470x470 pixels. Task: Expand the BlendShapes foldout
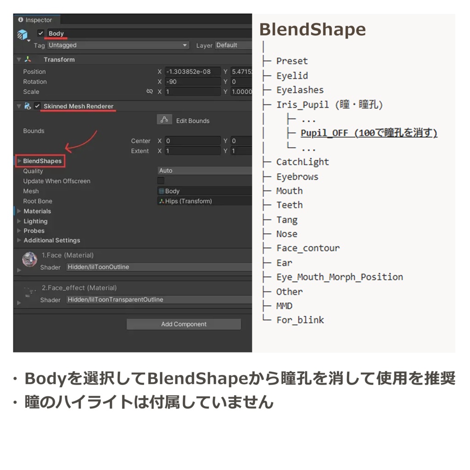pyautogui.click(x=19, y=161)
